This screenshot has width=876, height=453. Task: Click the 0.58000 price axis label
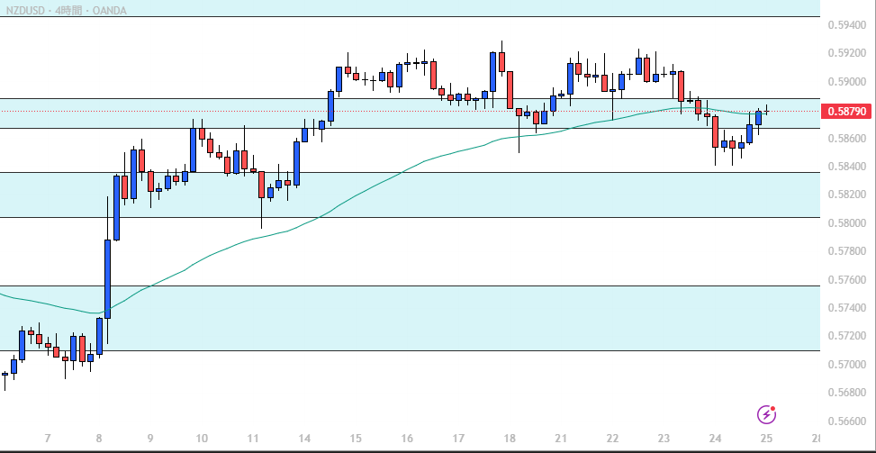845,223
